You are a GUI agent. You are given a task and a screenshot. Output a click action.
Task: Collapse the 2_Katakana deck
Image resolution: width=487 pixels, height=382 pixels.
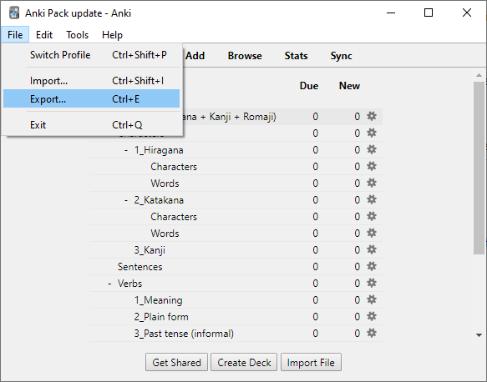pos(126,200)
